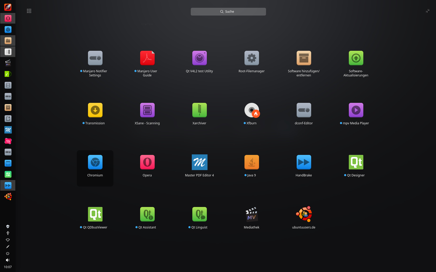Open Software-Aktualisierungen updater
436x272 pixels.
[x=356, y=58]
